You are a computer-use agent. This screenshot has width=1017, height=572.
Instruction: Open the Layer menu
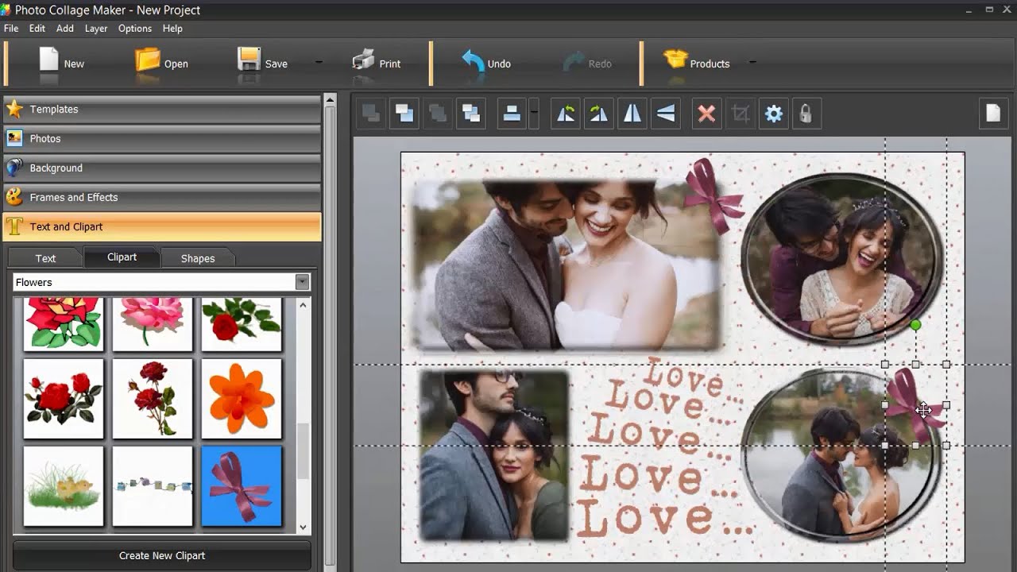pyautogui.click(x=96, y=28)
